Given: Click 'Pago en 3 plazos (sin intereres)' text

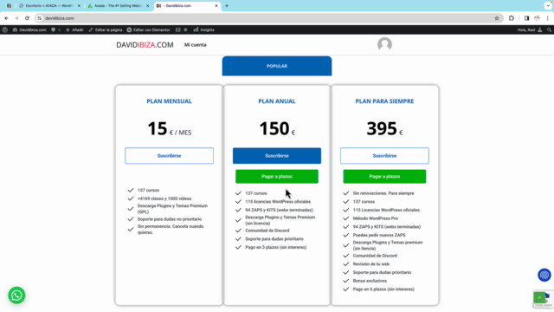Looking at the screenshot, I should pyautogui.click(x=276, y=247).
